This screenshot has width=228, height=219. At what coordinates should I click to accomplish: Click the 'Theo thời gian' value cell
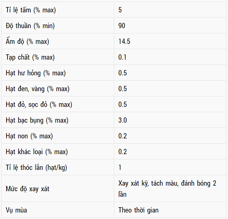click(x=139, y=210)
